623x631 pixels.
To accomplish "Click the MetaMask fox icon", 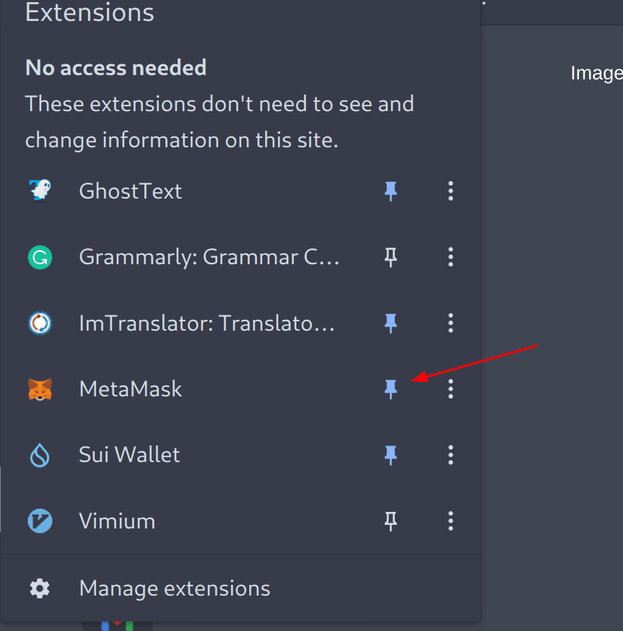I will click(x=40, y=389).
